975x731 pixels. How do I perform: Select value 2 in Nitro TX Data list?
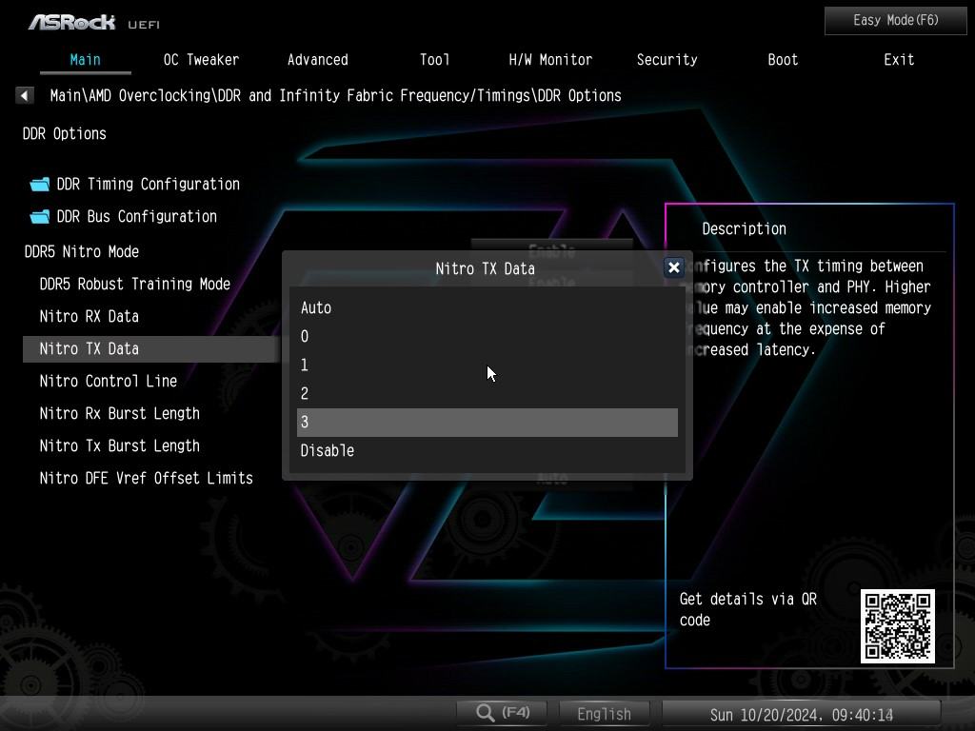coord(487,393)
